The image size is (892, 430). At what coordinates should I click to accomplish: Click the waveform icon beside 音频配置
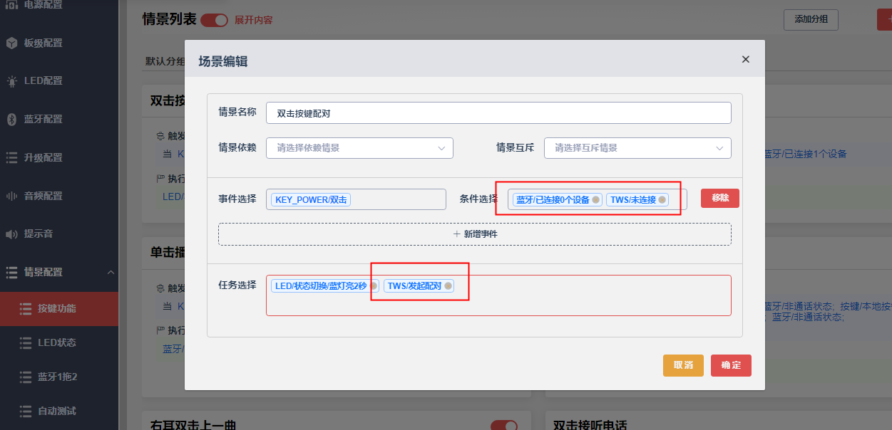pos(11,196)
